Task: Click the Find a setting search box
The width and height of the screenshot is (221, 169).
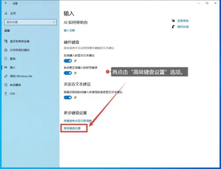Action: (30, 22)
